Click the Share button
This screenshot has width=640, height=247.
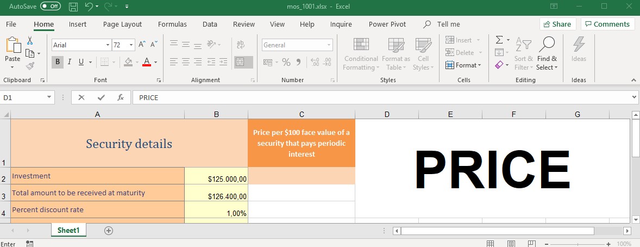pos(557,24)
